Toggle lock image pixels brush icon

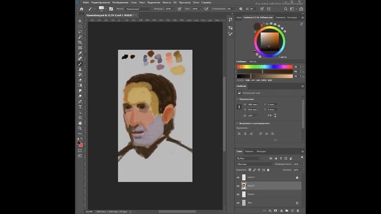(x=254, y=170)
